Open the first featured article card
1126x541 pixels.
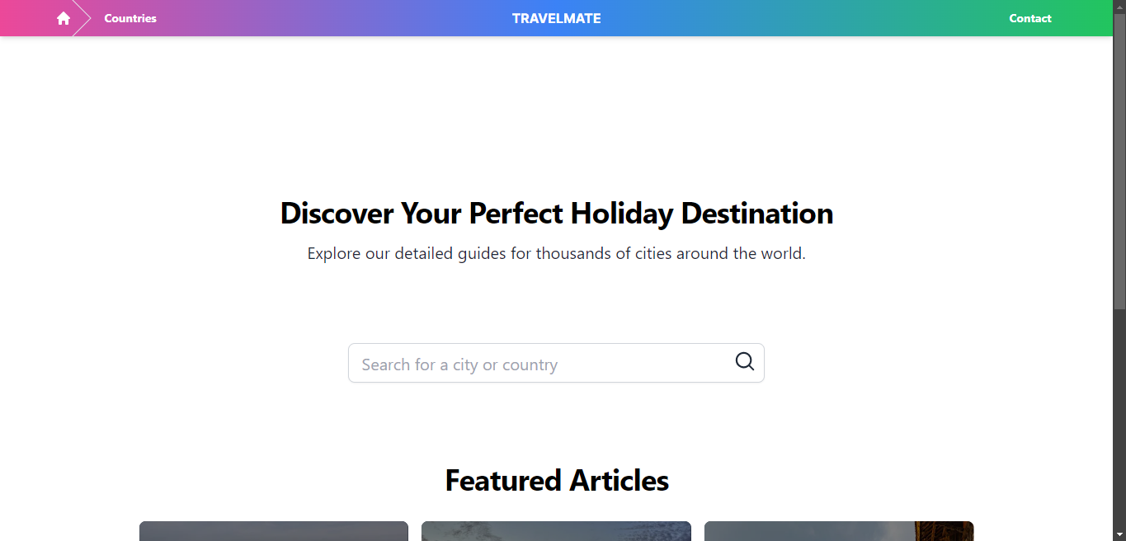click(x=274, y=531)
